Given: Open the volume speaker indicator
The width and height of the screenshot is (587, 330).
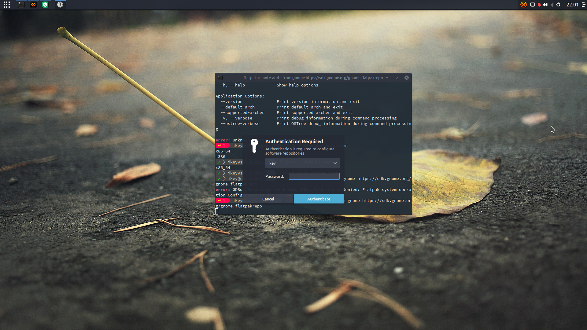Looking at the screenshot, I should click(545, 5).
